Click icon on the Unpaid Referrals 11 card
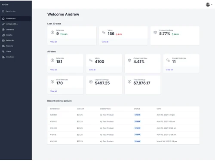This screenshot has height=161, width=215. point(168,60)
